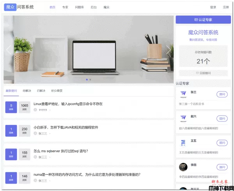Switch to 积分悬赏 tab
Image resolution: width=234 pixels, height=191 pixels.
[x=57, y=91]
